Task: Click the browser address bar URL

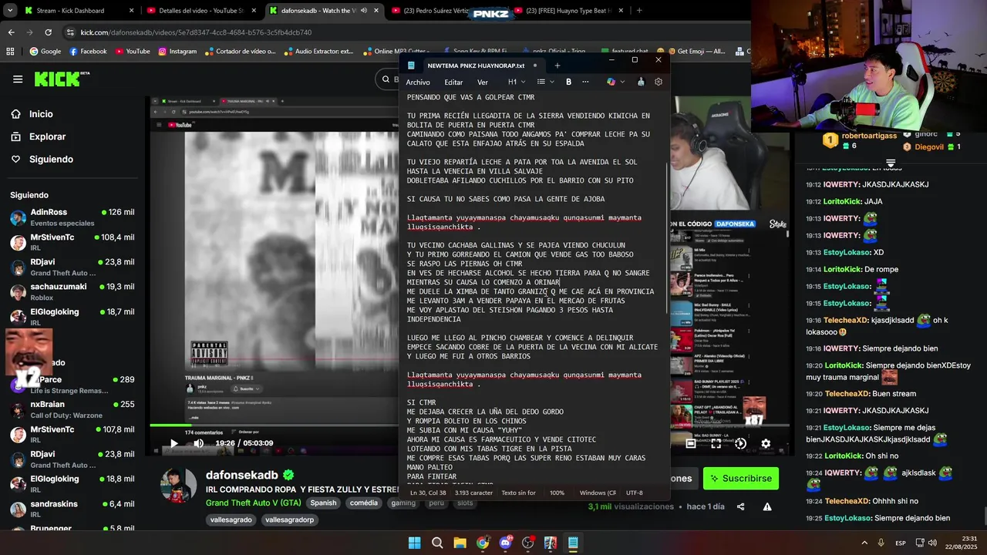Action: (196, 32)
